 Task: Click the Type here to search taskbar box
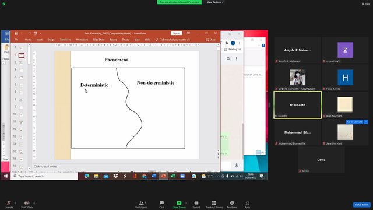[x=44, y=176]
